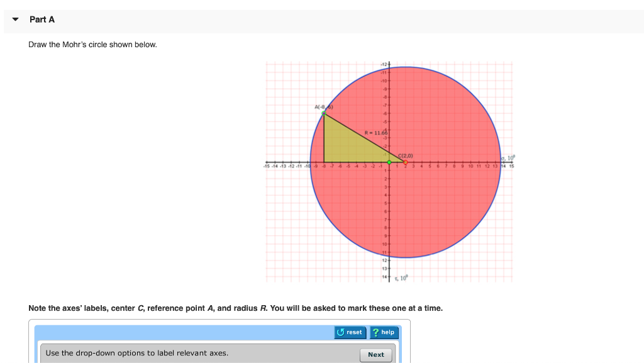Click the red shaded Mohr's circle region
The width and height of the screenshot is (644, 363).
point(440,208)
